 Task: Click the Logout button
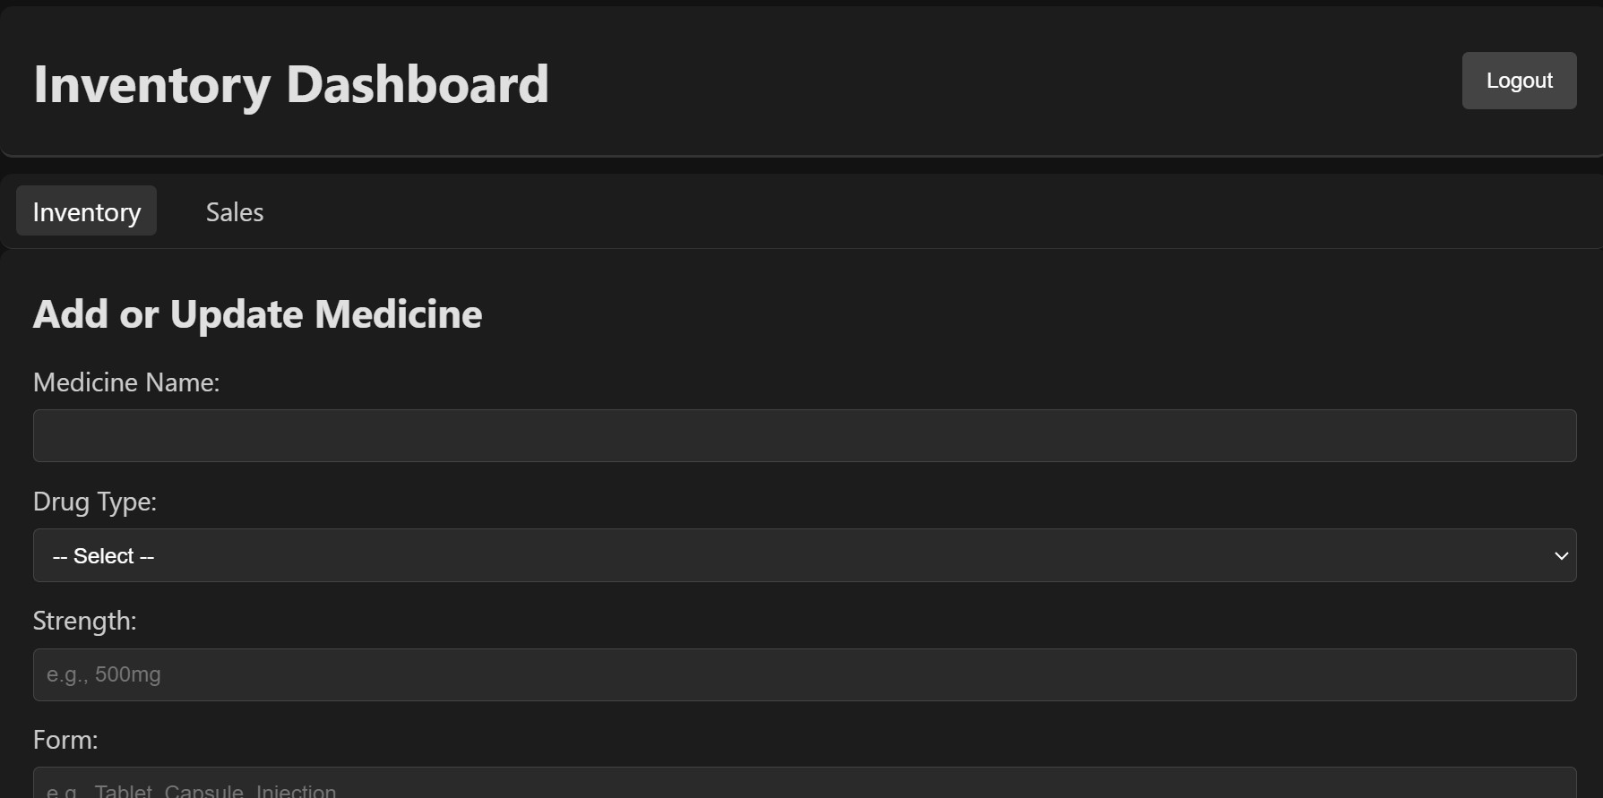click(x=1519, y=81)
